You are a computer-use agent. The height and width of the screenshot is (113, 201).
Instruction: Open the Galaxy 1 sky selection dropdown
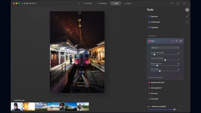165,48
